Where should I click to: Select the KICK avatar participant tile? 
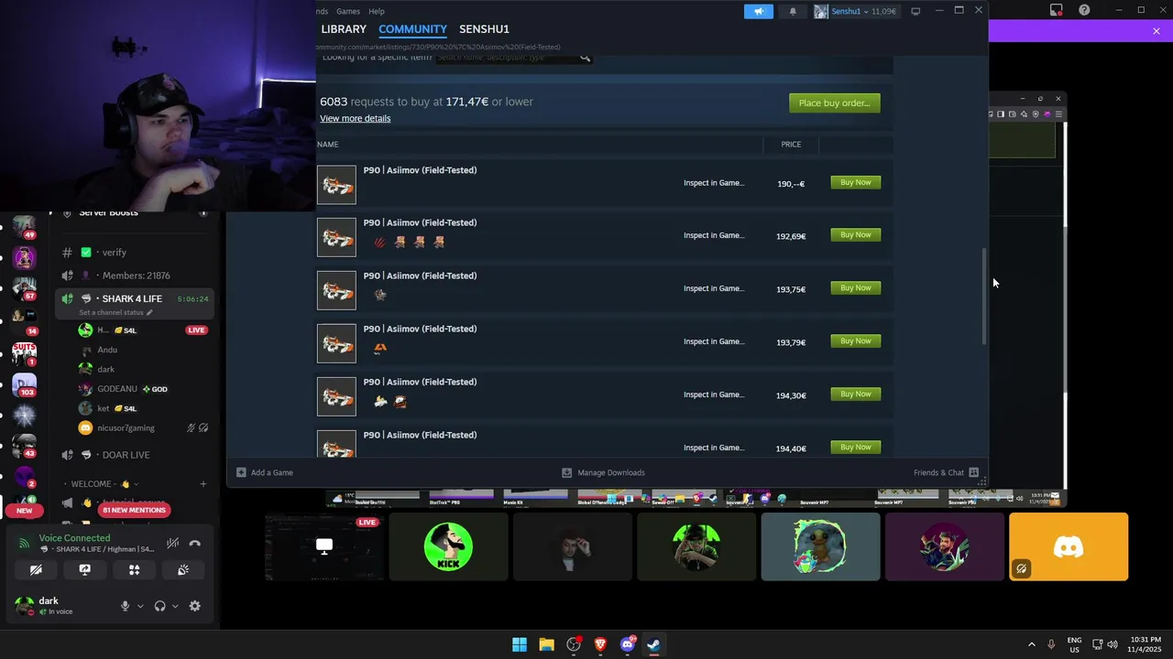(x=448, y=546)
